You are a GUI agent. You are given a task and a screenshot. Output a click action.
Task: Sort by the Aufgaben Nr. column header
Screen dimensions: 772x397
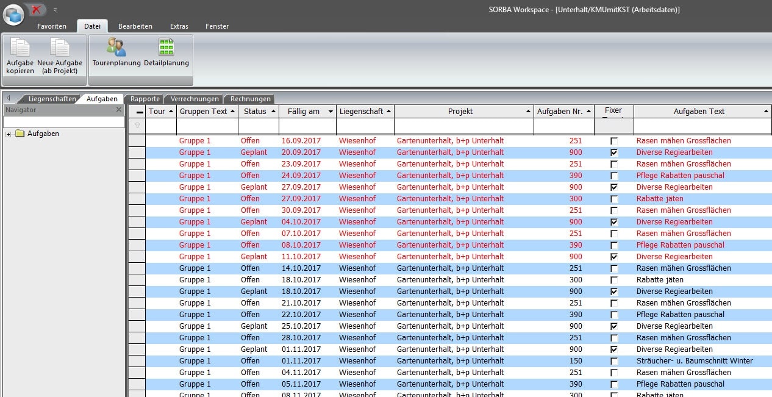[564, 111]
